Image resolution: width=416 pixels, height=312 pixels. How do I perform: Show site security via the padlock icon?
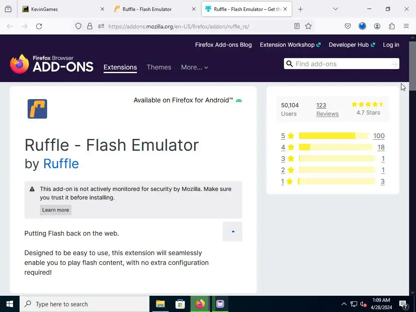tap(90, 26)
